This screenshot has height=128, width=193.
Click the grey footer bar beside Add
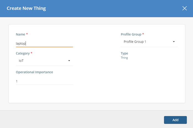[x=82, y=119]
